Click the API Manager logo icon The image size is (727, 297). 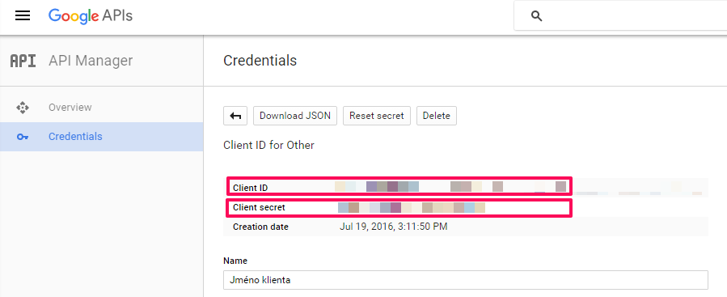(23, 61)
